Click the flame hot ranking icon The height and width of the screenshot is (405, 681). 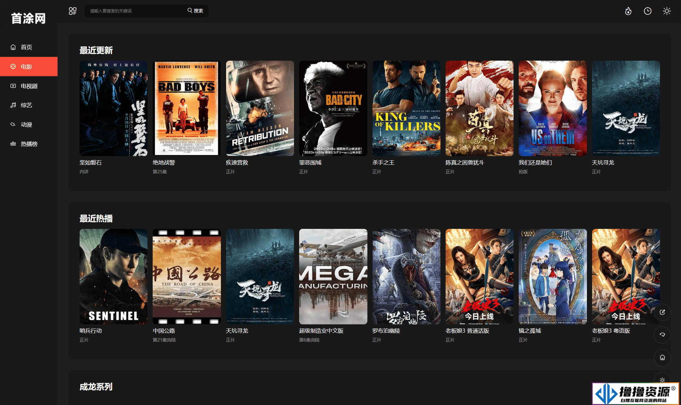[x=628, y=11]
